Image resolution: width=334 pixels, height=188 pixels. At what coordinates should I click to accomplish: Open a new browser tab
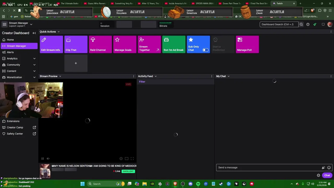pyautogui.click(x=300, y=3)
